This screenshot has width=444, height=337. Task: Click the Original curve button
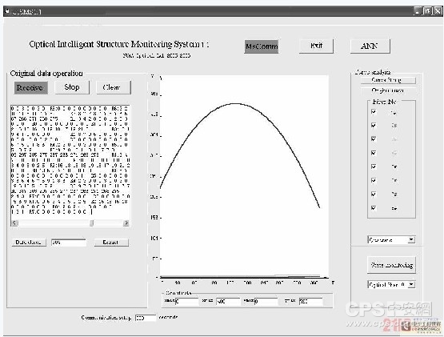click(388, 90)
